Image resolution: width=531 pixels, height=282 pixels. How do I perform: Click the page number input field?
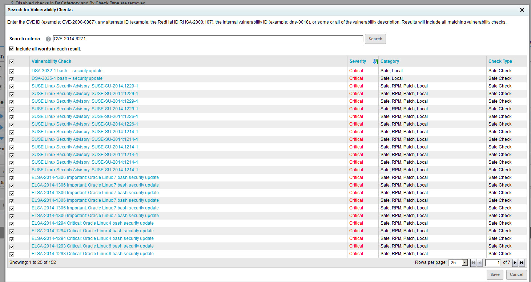(493, 262)
